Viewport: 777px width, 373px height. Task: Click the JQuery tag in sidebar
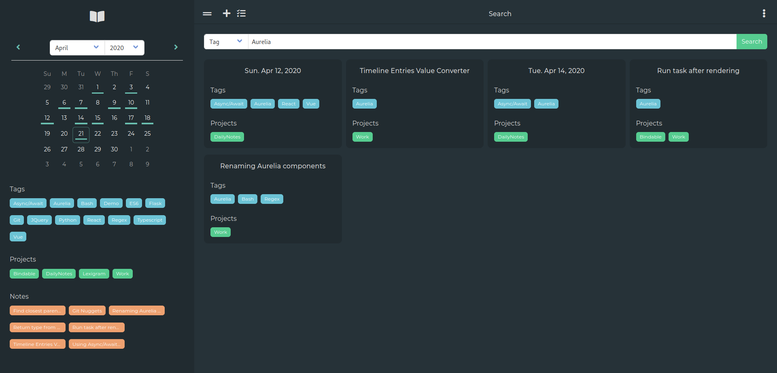click(40, 220)
